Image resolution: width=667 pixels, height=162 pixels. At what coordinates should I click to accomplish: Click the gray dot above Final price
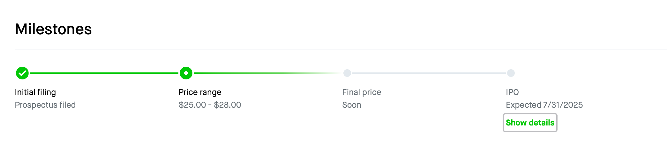pos(347,73)
